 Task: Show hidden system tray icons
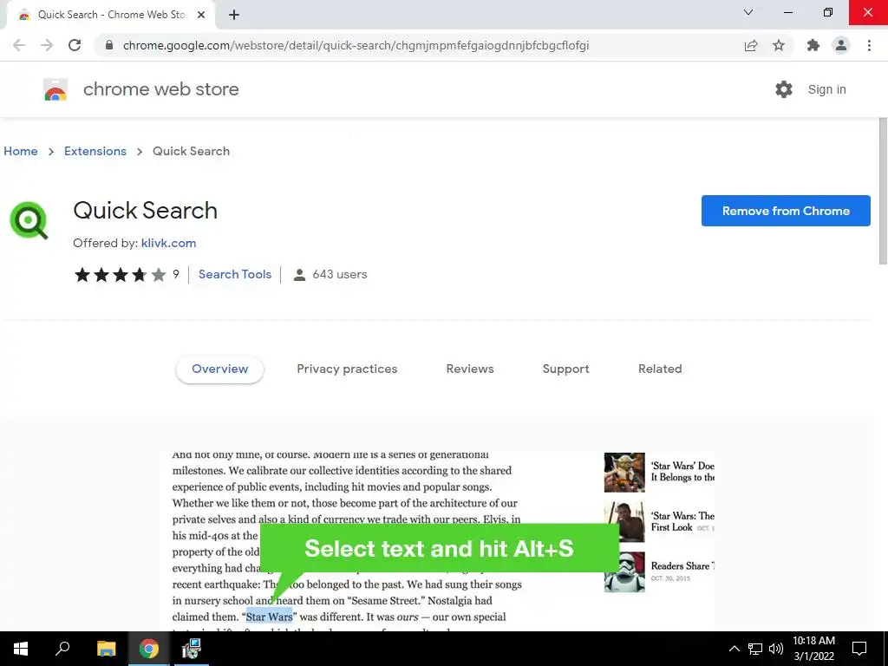coord(734,649)
